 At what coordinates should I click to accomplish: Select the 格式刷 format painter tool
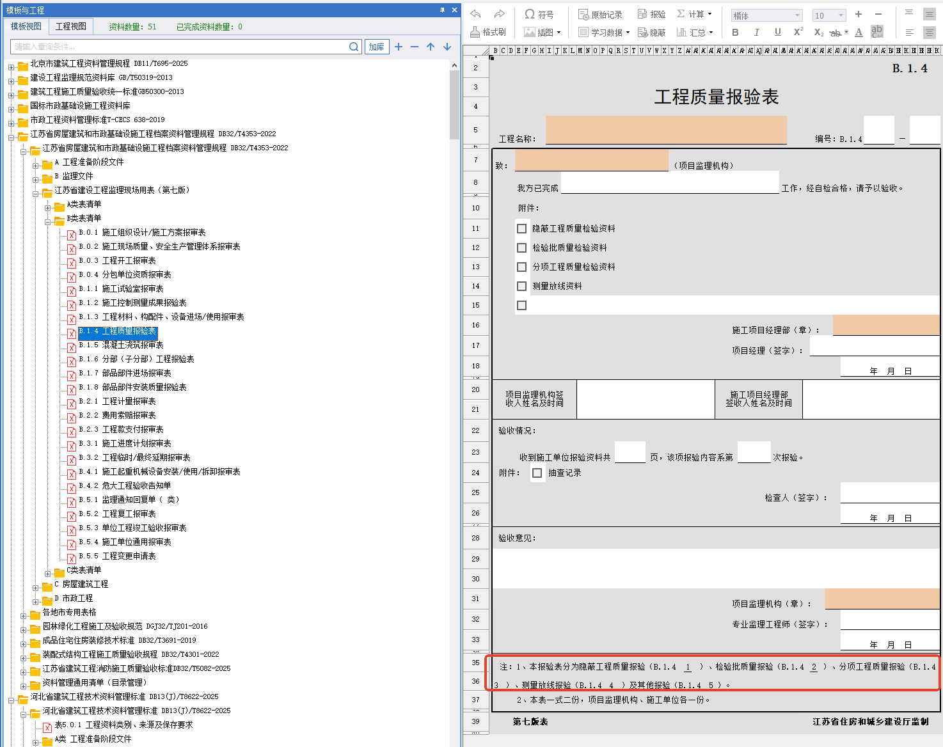coord(487,32)
